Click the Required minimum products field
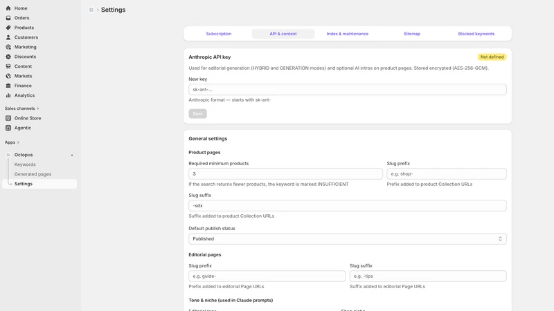 tap(285, 174)
